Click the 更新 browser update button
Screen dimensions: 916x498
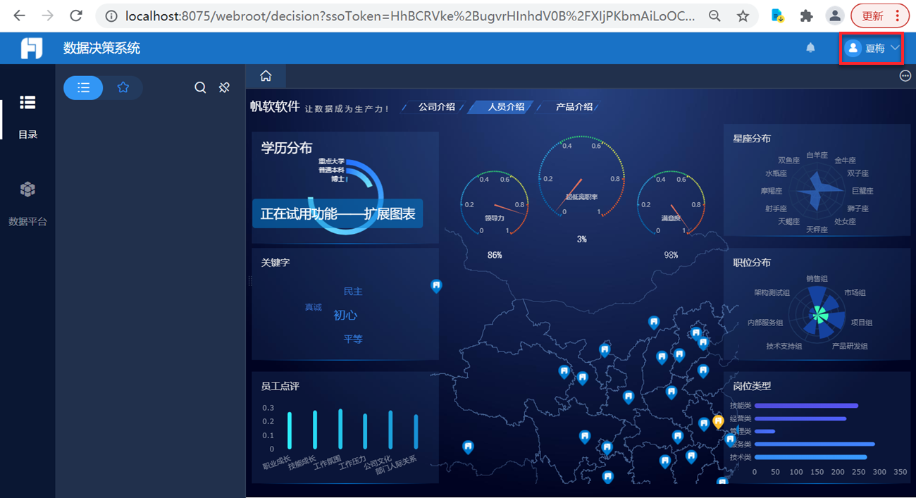pos(872,15)
